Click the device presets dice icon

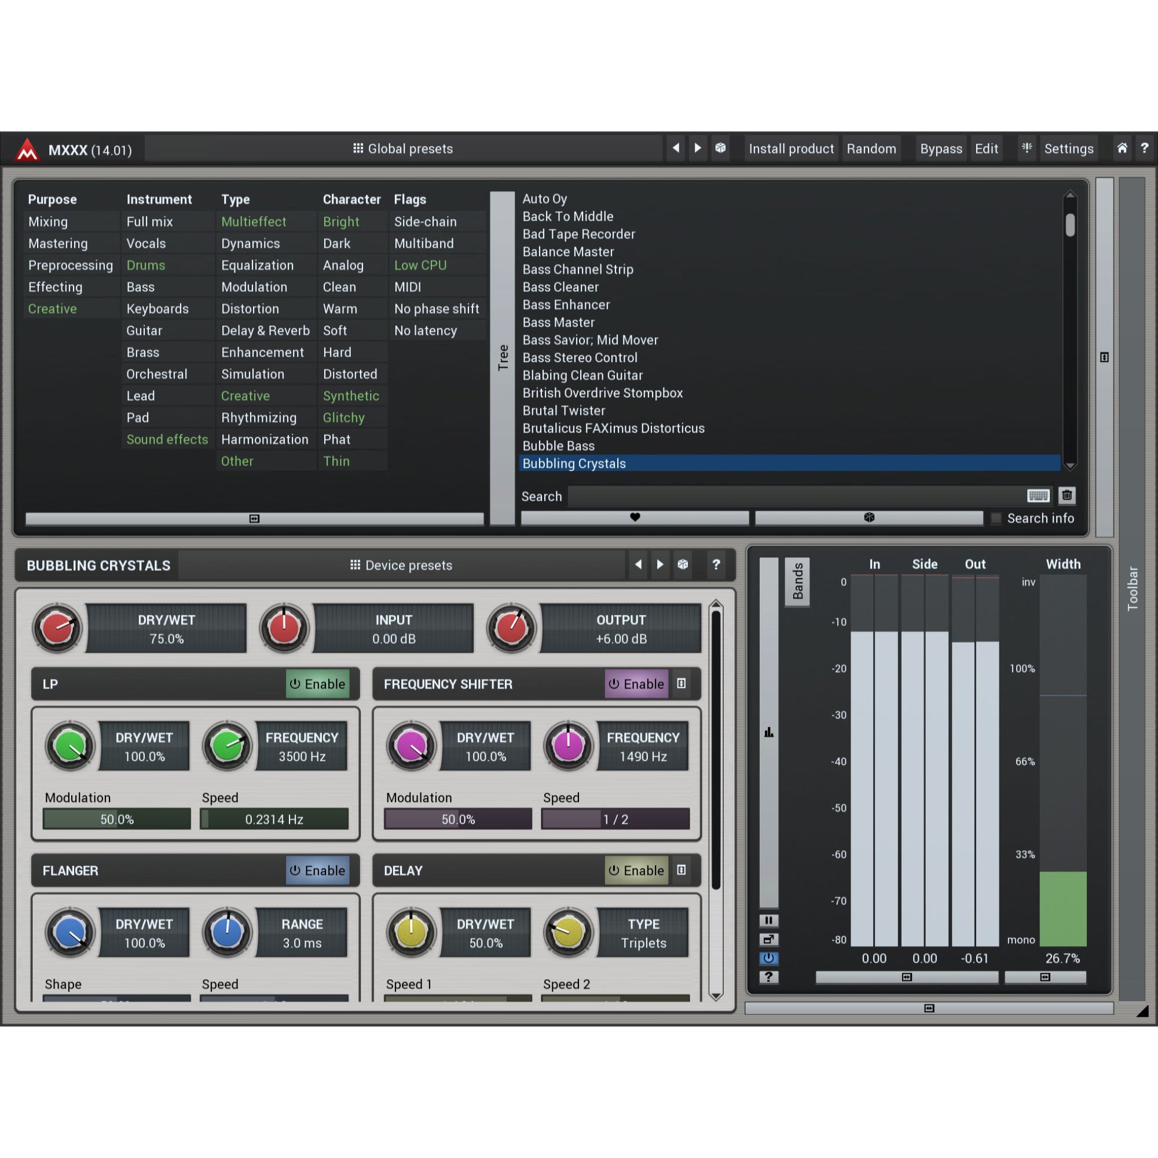click(683, 565)
